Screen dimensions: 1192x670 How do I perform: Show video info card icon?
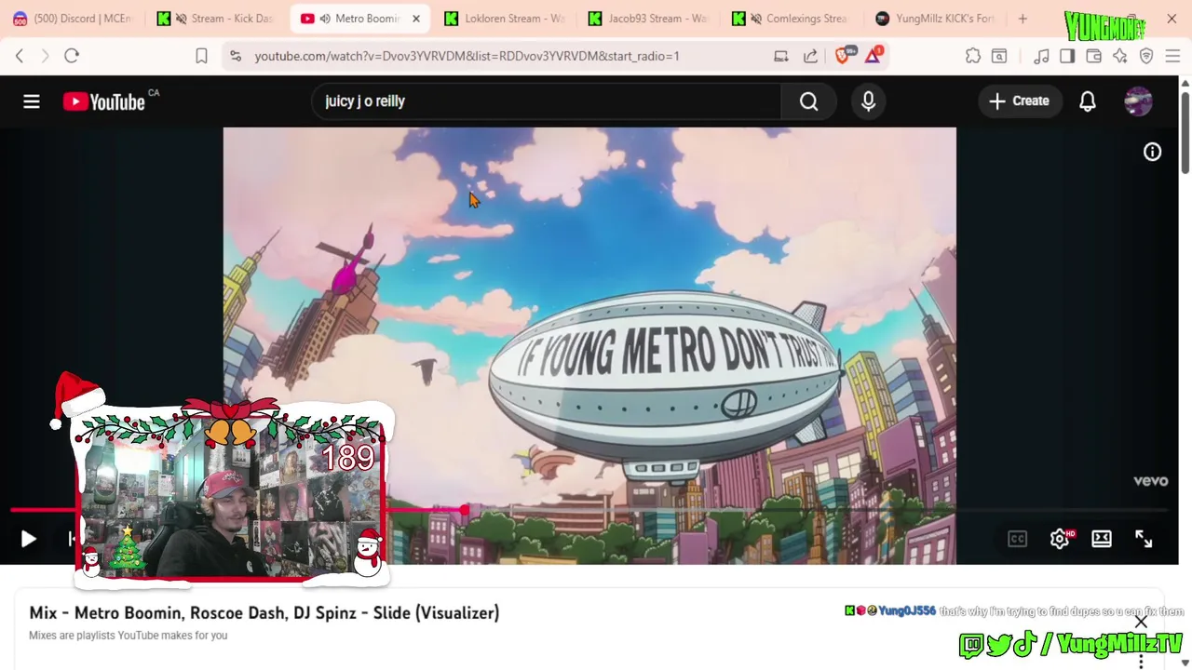tap(1152, 152)
